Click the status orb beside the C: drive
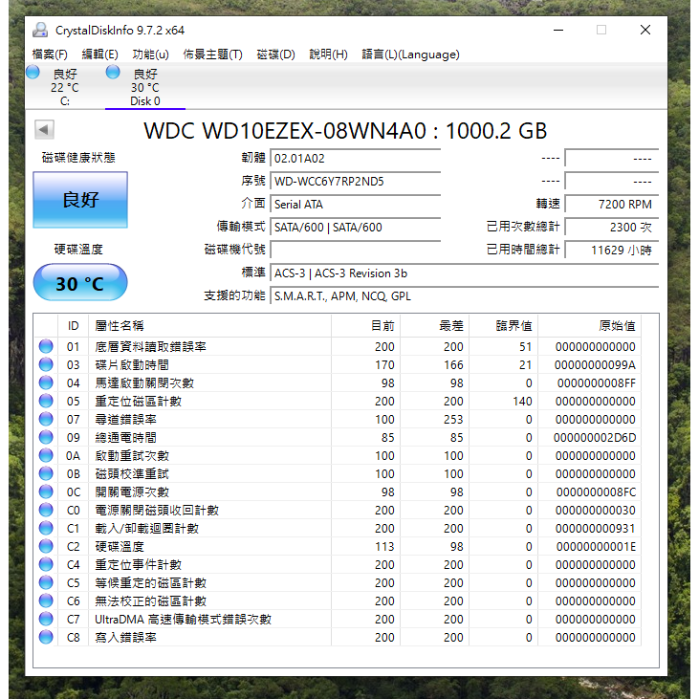The height and width of the screenshot is (699, 699). click(33, 73)
